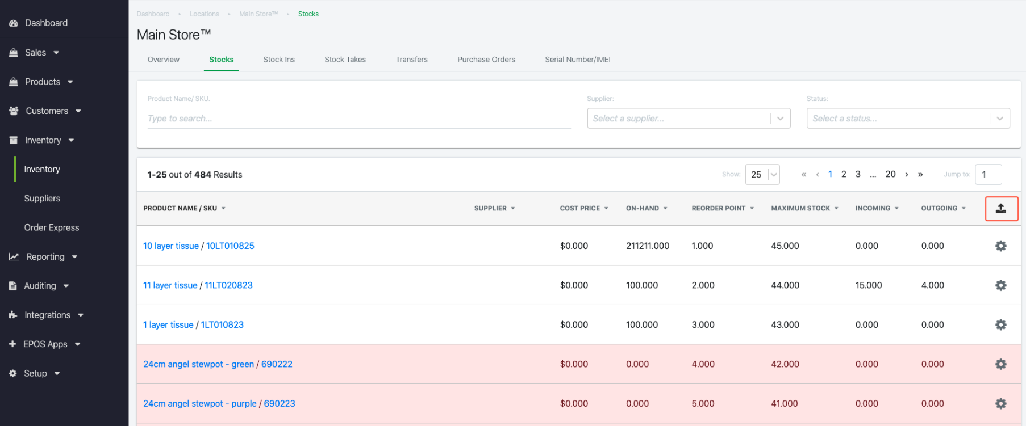Expand the Setup section in sidebar
The image size is (1026, 426).
point(35,373)
